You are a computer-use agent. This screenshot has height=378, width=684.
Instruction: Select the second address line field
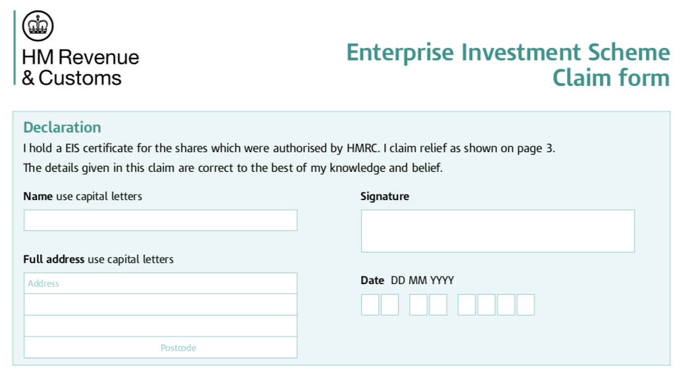(160, 304)
